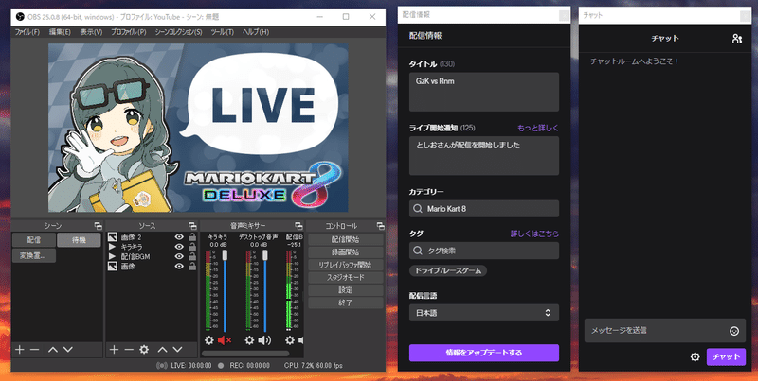Add a new source in ソース panel
The height and width of the screenshot is (381, 758).
click(x=114, y=350)
